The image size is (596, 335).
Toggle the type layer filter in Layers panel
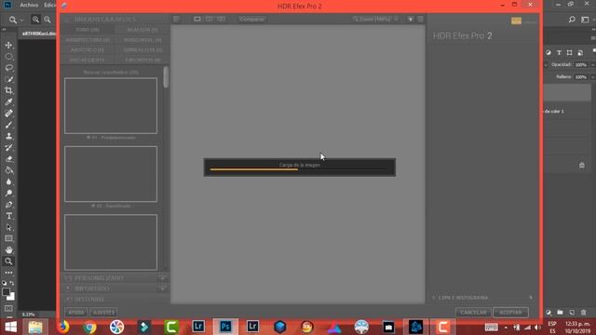559,53
